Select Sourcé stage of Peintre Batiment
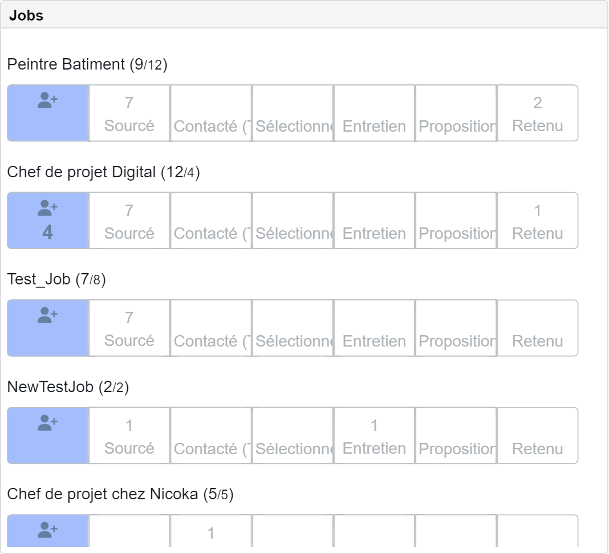The image size is (609, 554). pos(129,113)
